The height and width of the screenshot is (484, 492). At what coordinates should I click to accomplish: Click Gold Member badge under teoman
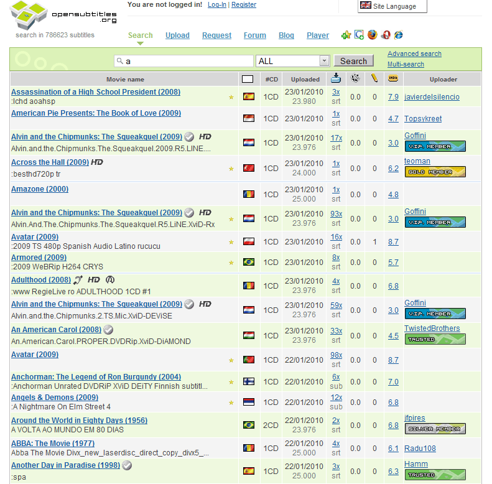coord(435,172)
